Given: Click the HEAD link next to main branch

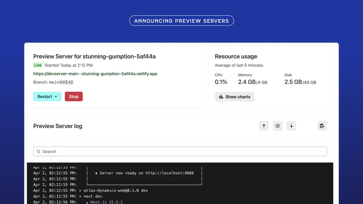Looking at the screenshot, I should pyautogui.click(x=68, y=82).
